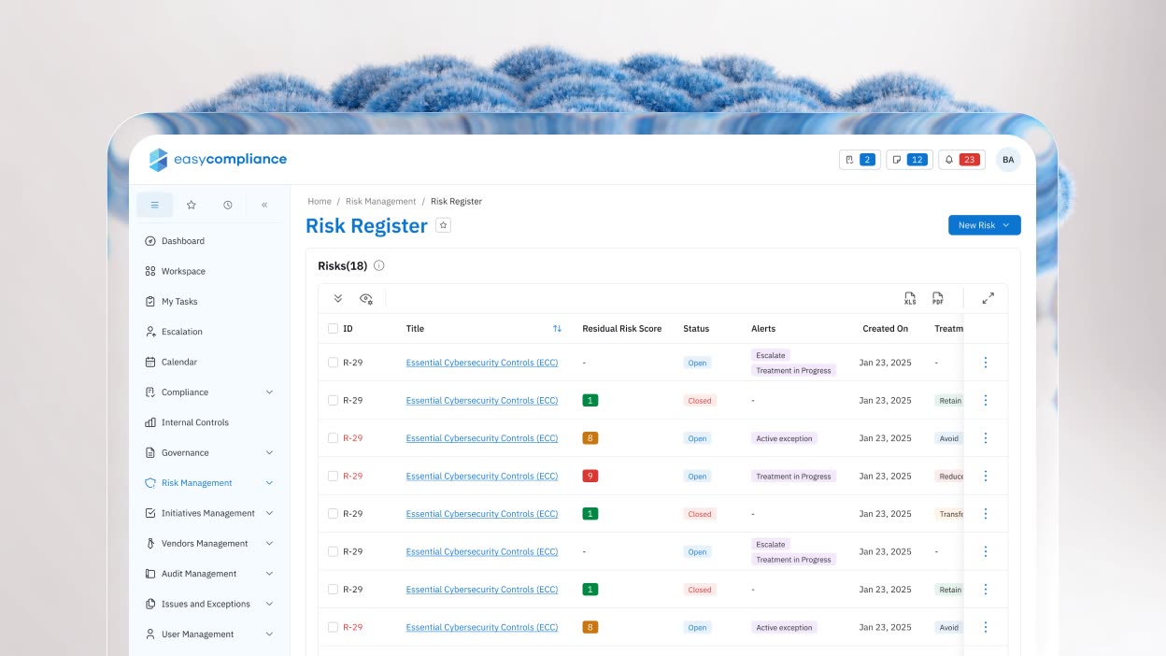
Task: Open the BA user avatar menu
Action: click(1008, 160)
